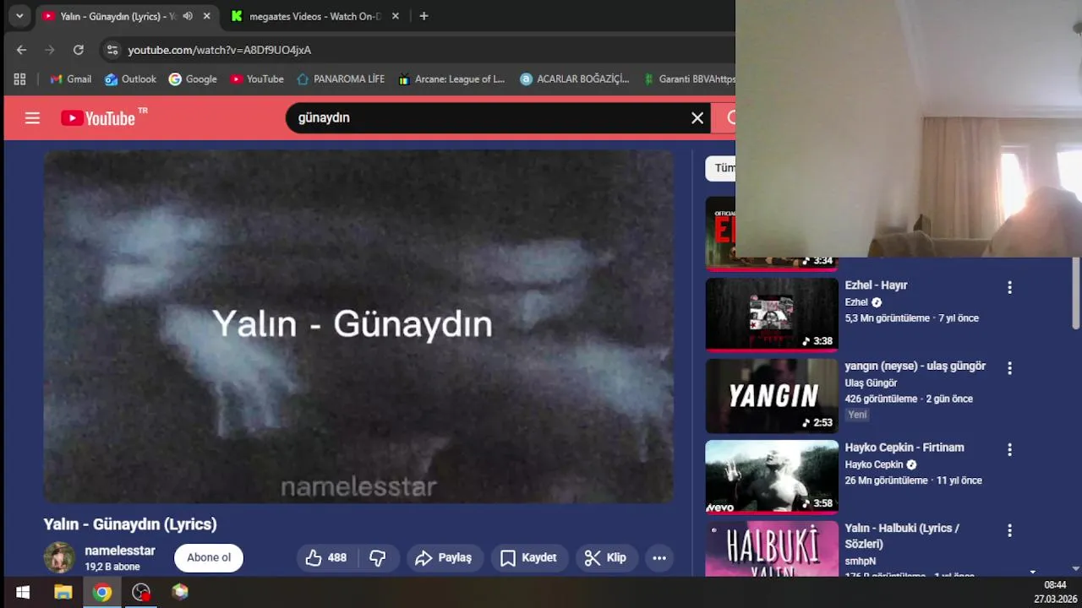Open a new Chrome tab
1082x608 pixels.
(424, 16)
